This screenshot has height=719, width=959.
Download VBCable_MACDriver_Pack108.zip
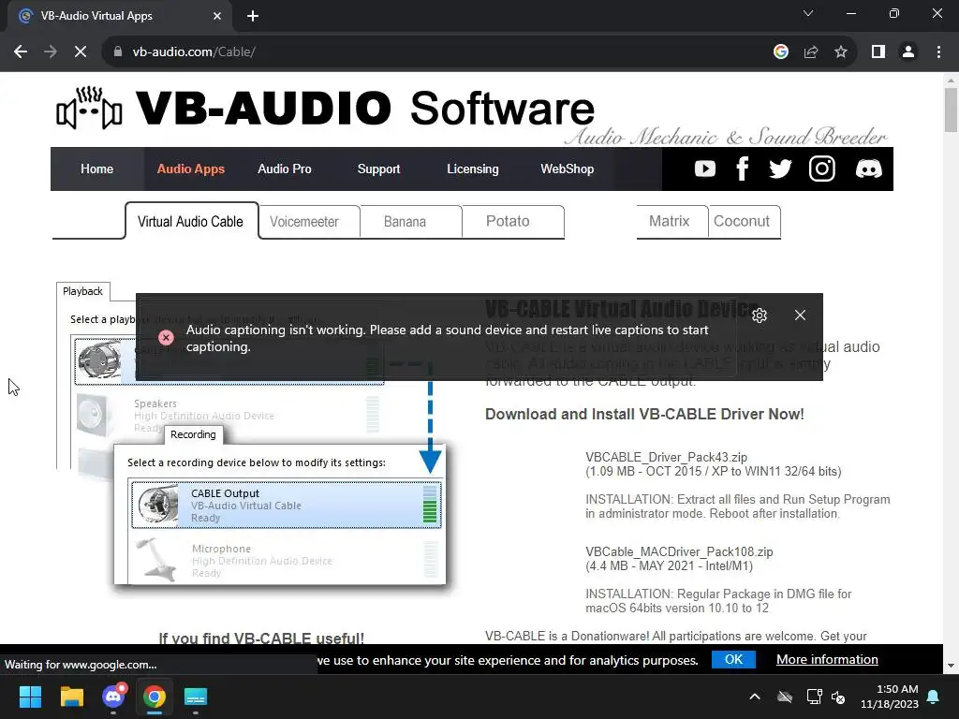click(x=679, y=551)
